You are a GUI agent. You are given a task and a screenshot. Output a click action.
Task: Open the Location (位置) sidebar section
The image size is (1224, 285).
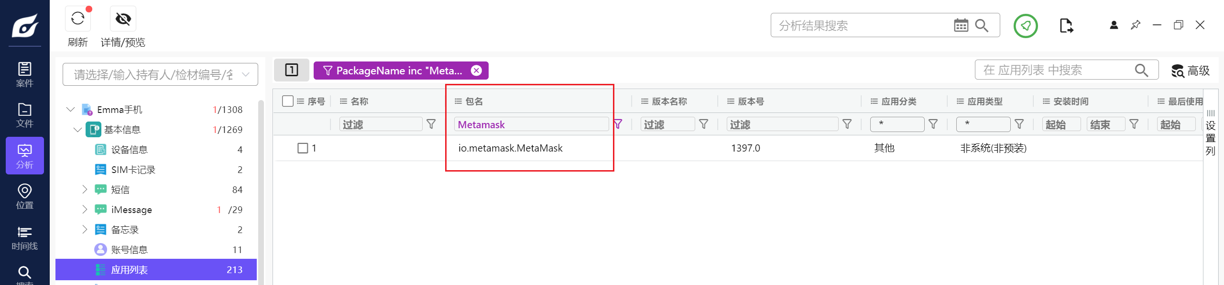pyautogui.click(x=25, y=196)
